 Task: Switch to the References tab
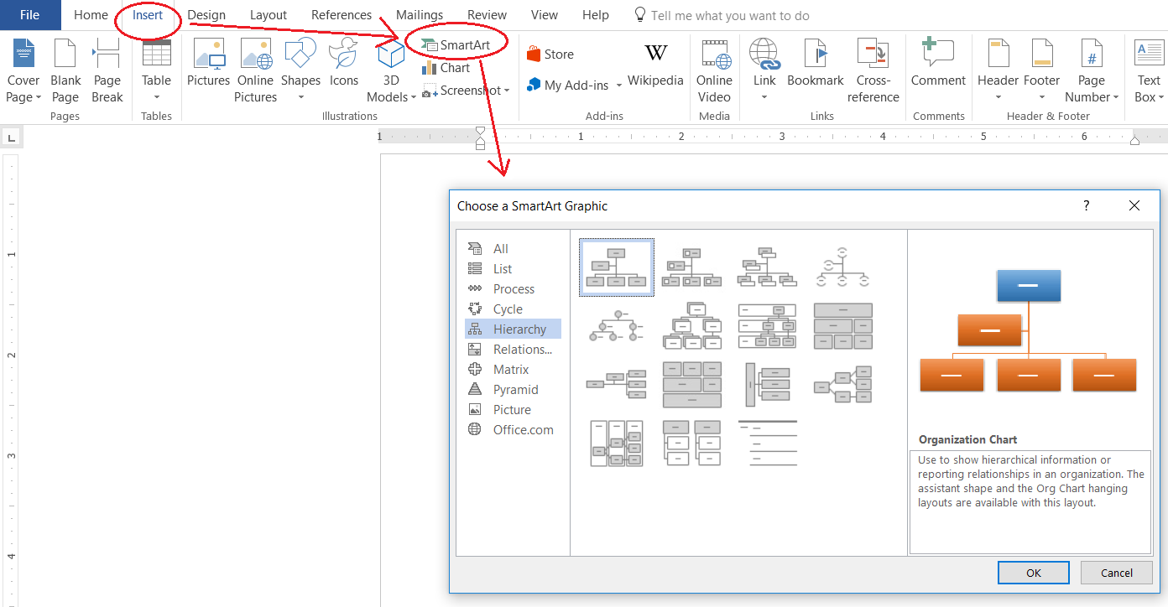[x=341, y=15]
